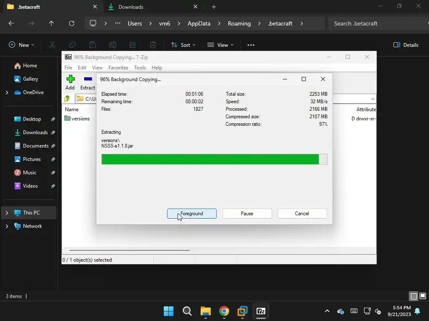This screenshot has width=429, height=321.
Task: Add a new Explorer tab
Action: 214,7
